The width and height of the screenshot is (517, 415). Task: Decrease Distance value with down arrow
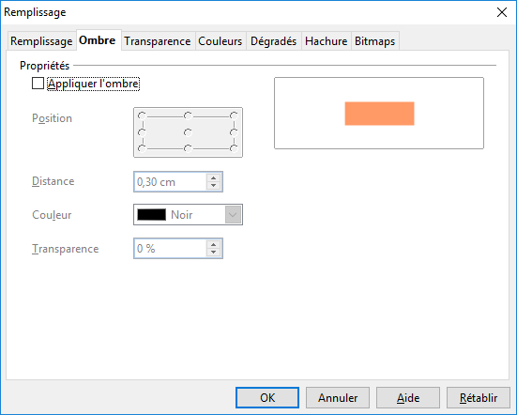pos(213,185)
